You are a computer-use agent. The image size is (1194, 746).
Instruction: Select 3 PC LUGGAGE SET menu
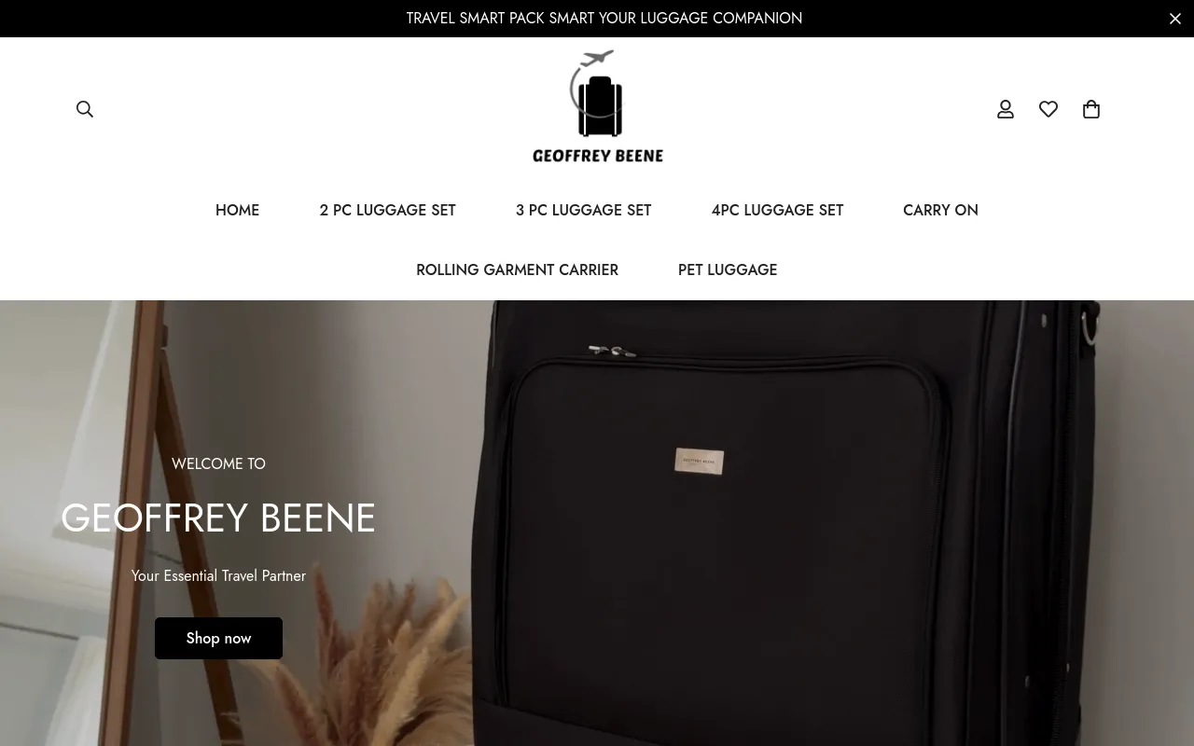tap(583, 211)
